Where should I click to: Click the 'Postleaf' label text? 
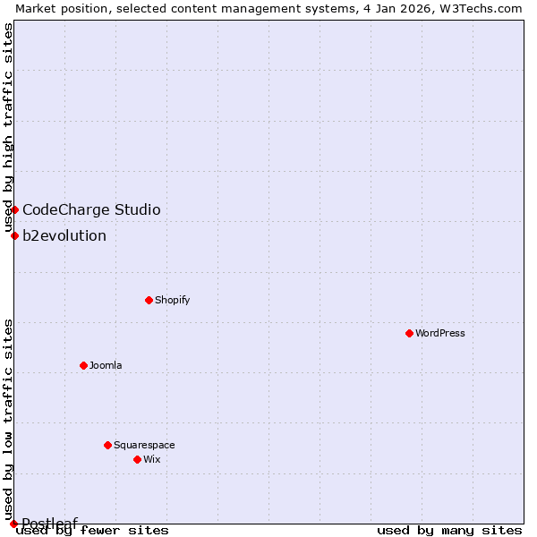[50, 523]
